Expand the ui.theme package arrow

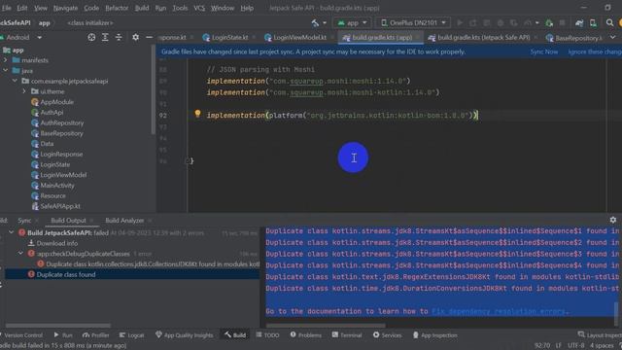(x=24, y=91)
